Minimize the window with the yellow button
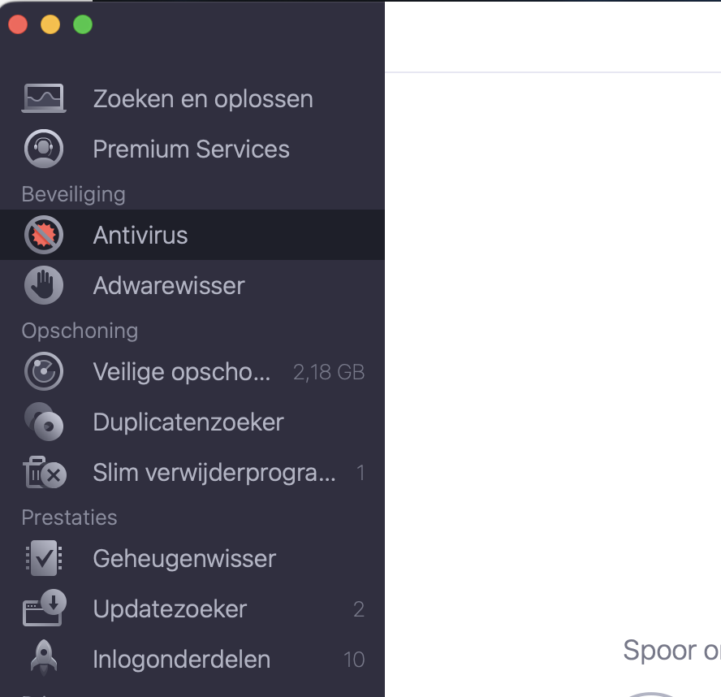Image resolution: width=721 pixels, height=697 pixels. coord(50,24)
